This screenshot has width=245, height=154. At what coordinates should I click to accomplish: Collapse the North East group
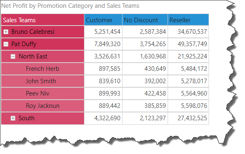point(13,56)
